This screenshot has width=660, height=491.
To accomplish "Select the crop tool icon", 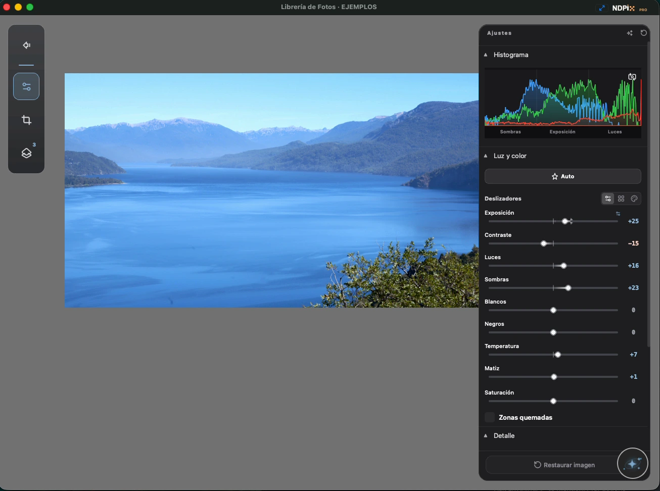I will (x=26, y=120).
